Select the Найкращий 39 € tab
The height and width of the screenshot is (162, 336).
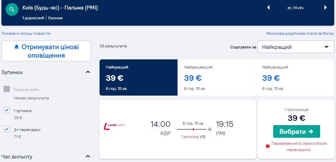point(138,77)
